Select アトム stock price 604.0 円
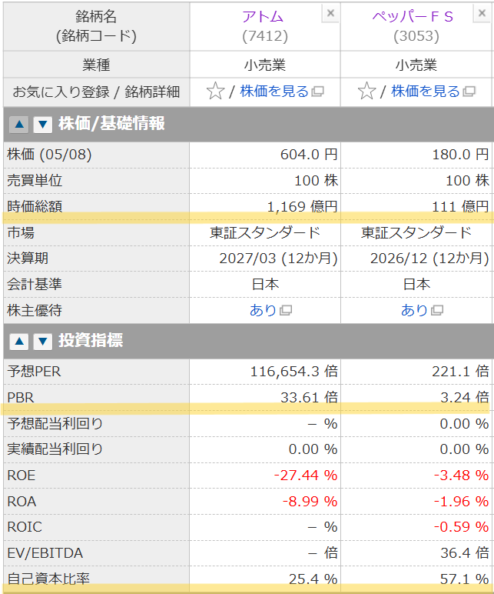Screen dimensions: 494x594 click(309, 155)
